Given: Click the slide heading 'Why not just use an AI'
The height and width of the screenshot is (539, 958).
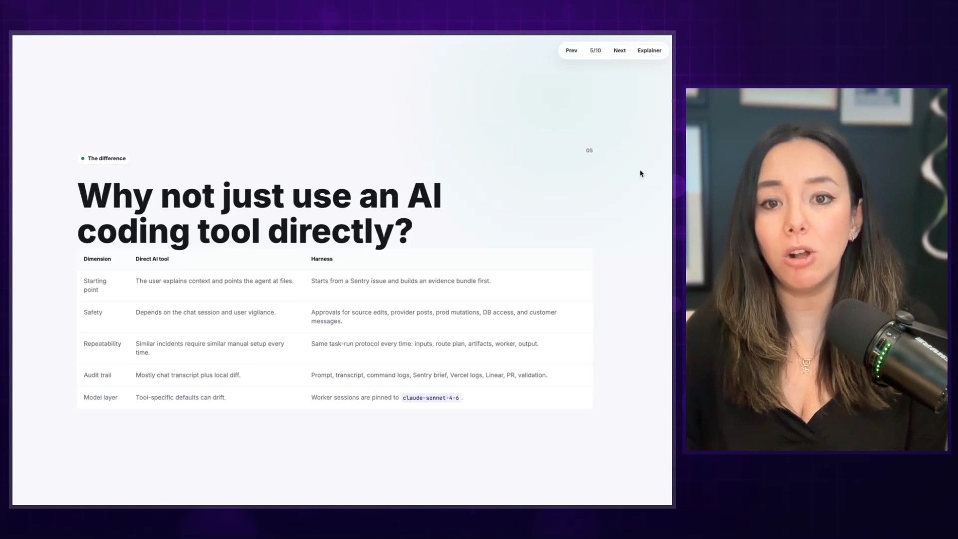Looking at the screenshot, I should [x=259, y=195].
